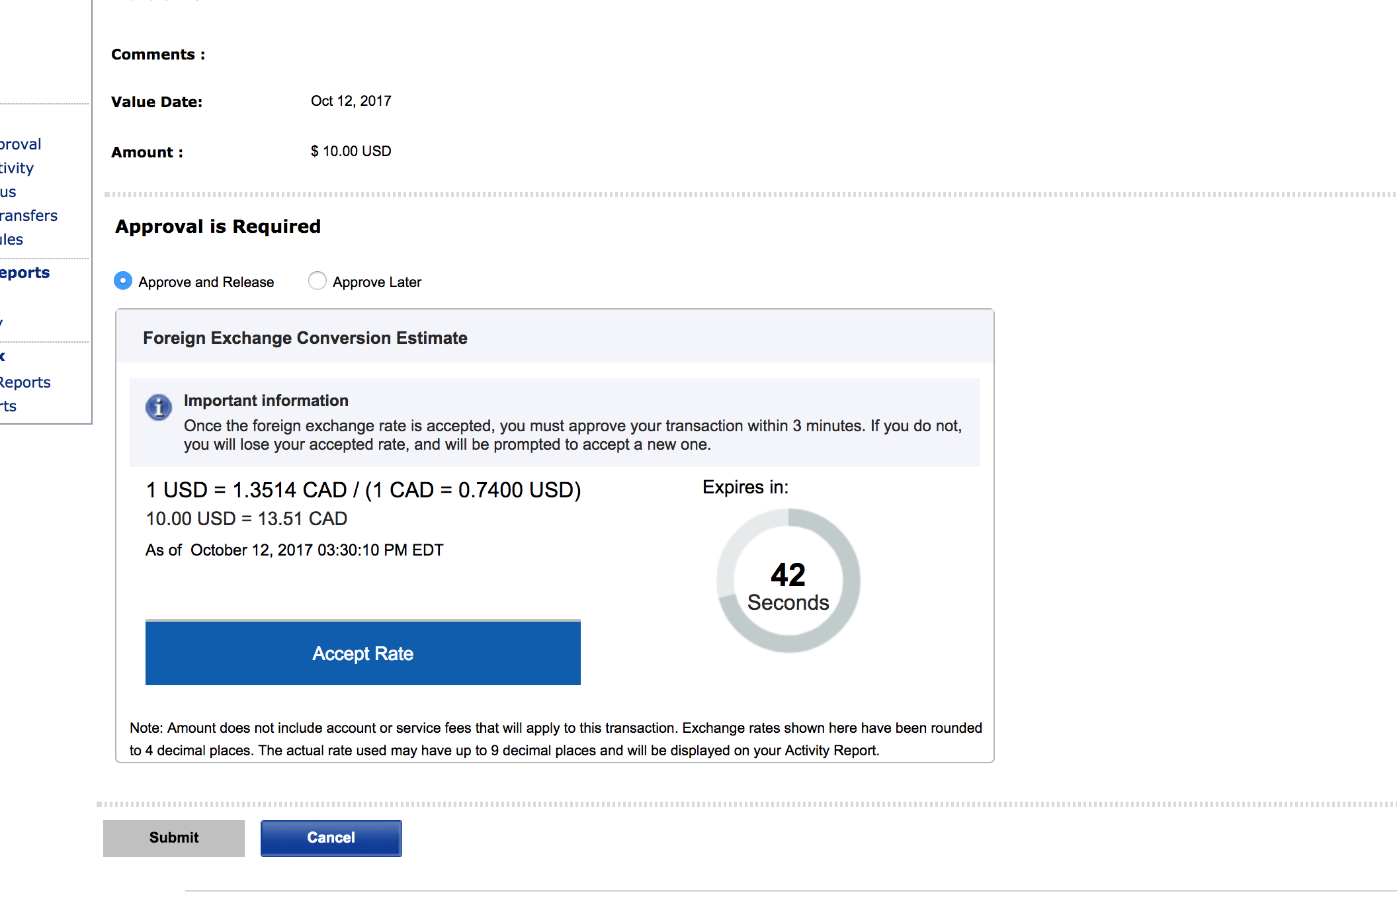Select the Approve Later radio button
The width and height of the screenshot is (1397, 918).
pos(317,281)
